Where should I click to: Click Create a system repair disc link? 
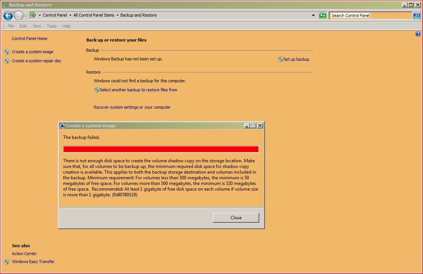click(x=37, y=61)
